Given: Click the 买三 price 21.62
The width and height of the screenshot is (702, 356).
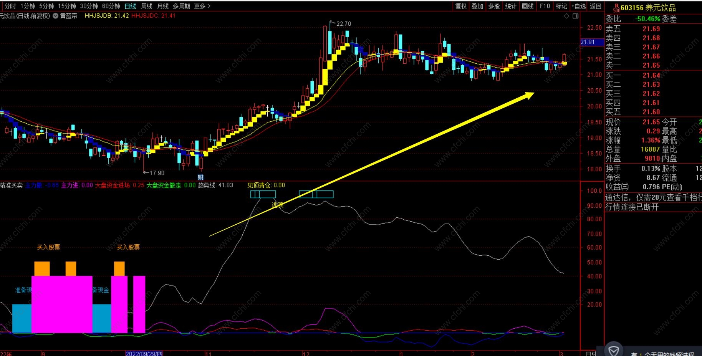Looking at the screenshot, I should [651, 94].
